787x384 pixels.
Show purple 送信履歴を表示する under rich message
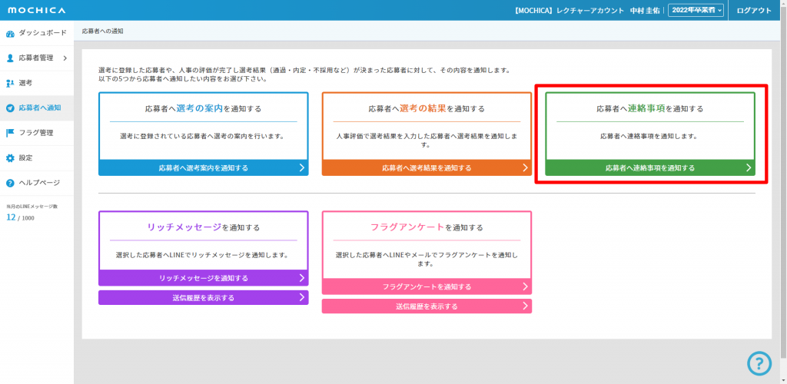pyautogui.click(x=203, y=297)
